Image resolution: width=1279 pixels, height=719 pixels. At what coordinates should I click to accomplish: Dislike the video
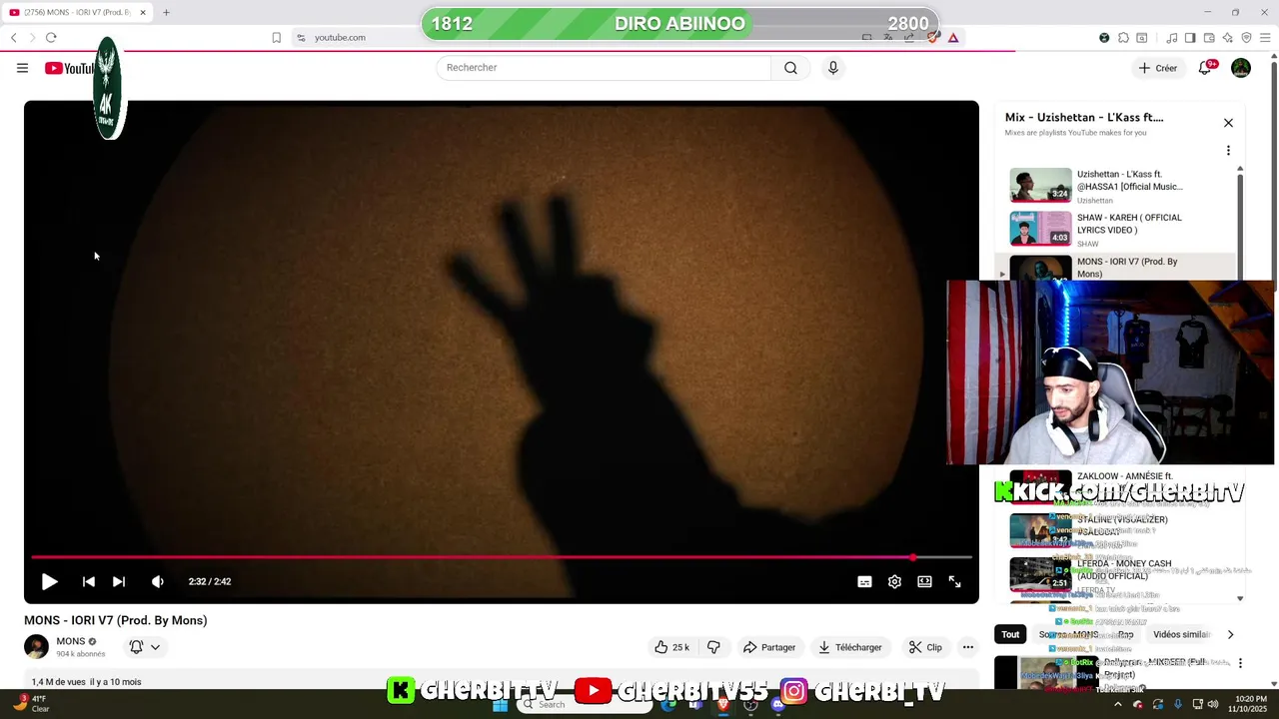coord(713,647)
